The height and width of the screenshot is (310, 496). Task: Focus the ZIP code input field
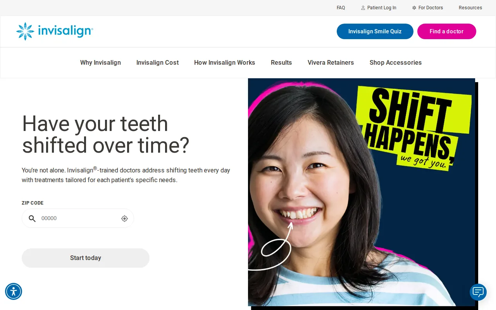point(78,219)
